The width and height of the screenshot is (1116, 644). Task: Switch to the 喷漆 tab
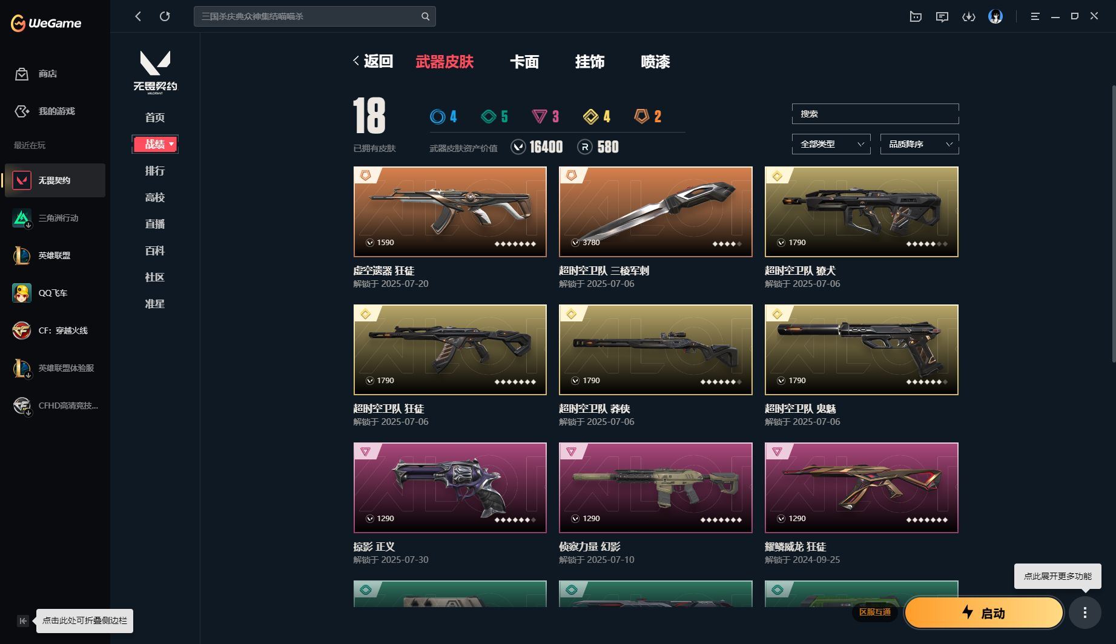tap(655, 62)
